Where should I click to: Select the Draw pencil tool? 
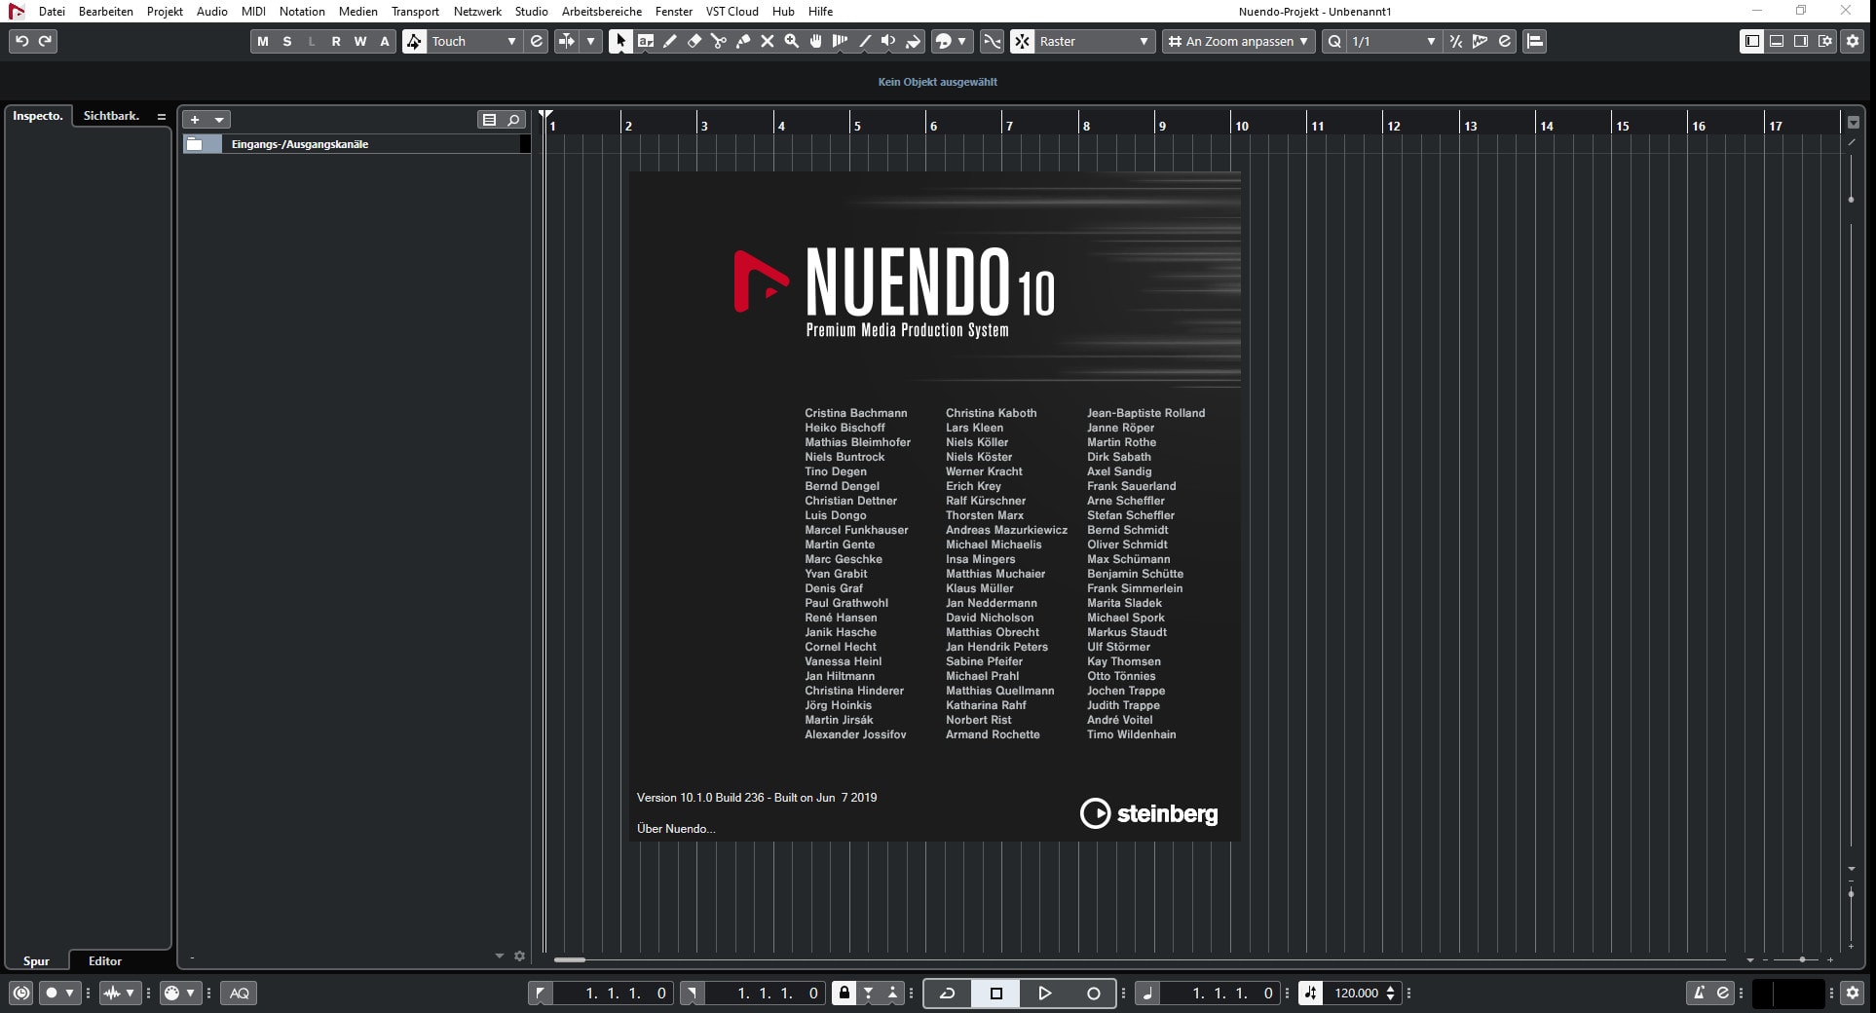tap(669, 41)
